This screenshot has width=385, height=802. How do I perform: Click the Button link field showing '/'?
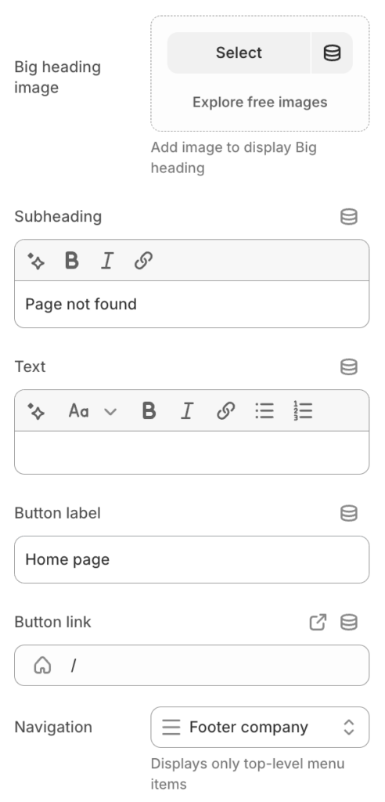192,666
